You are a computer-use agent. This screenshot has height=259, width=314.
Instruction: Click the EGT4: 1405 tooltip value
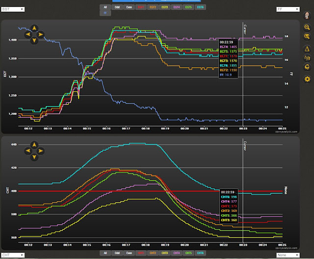pos(228,47)
